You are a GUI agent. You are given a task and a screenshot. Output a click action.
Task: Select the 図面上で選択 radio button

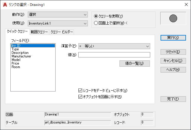tap(96, 23)
